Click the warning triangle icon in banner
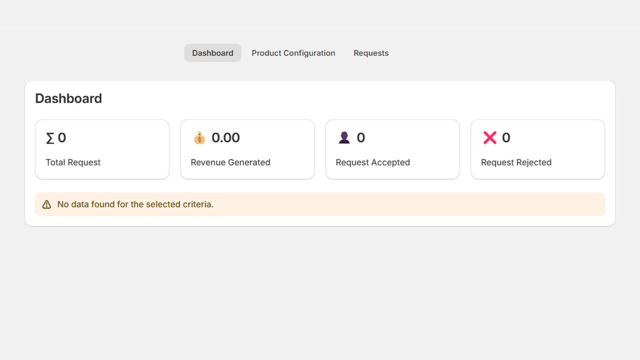This screenshot has width=640, height=360. coord(47,204)
